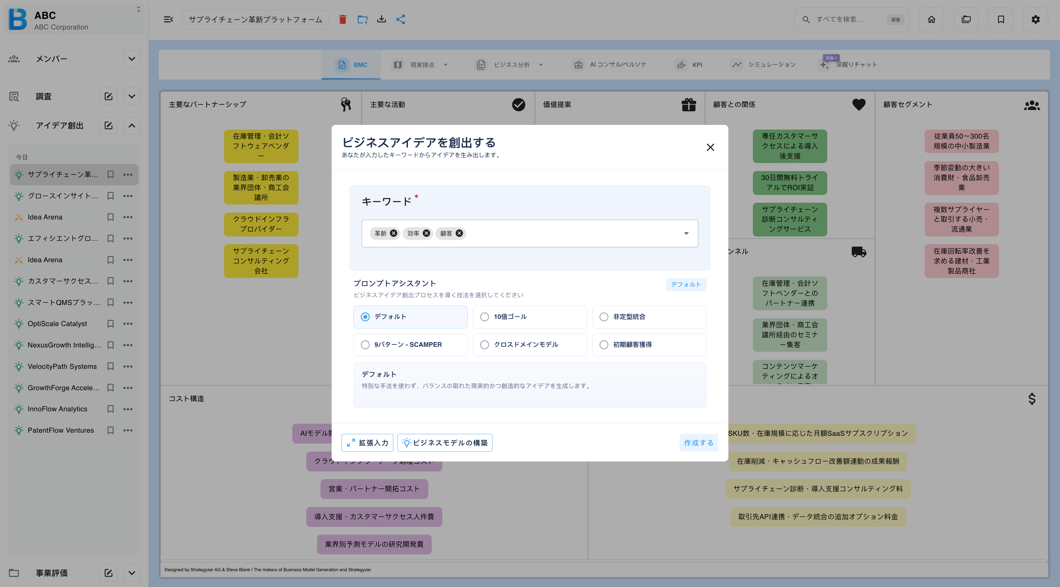Delete project via red trash icon

(342, 19)
